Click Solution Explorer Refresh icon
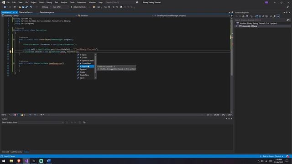This screenshot has width=292, height=164. click(260, 16)
